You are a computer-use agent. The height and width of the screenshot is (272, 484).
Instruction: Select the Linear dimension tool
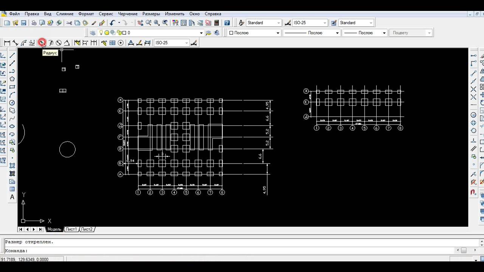coord(7,43)
